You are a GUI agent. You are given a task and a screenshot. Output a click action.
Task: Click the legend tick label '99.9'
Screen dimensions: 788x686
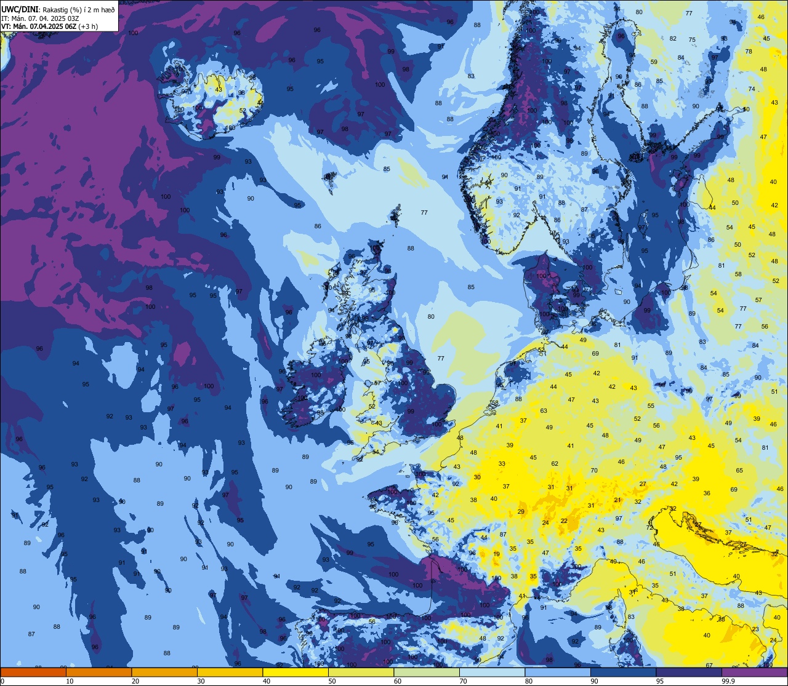tap(728, 681)
